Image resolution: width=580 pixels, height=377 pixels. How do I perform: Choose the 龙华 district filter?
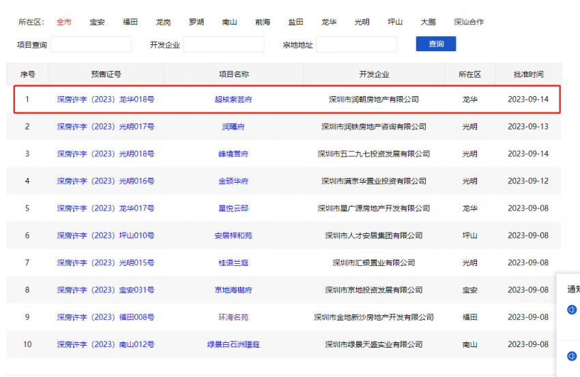point(329,22)
